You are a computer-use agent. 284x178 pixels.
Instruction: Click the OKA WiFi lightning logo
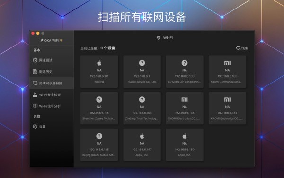tap(42, 40)
